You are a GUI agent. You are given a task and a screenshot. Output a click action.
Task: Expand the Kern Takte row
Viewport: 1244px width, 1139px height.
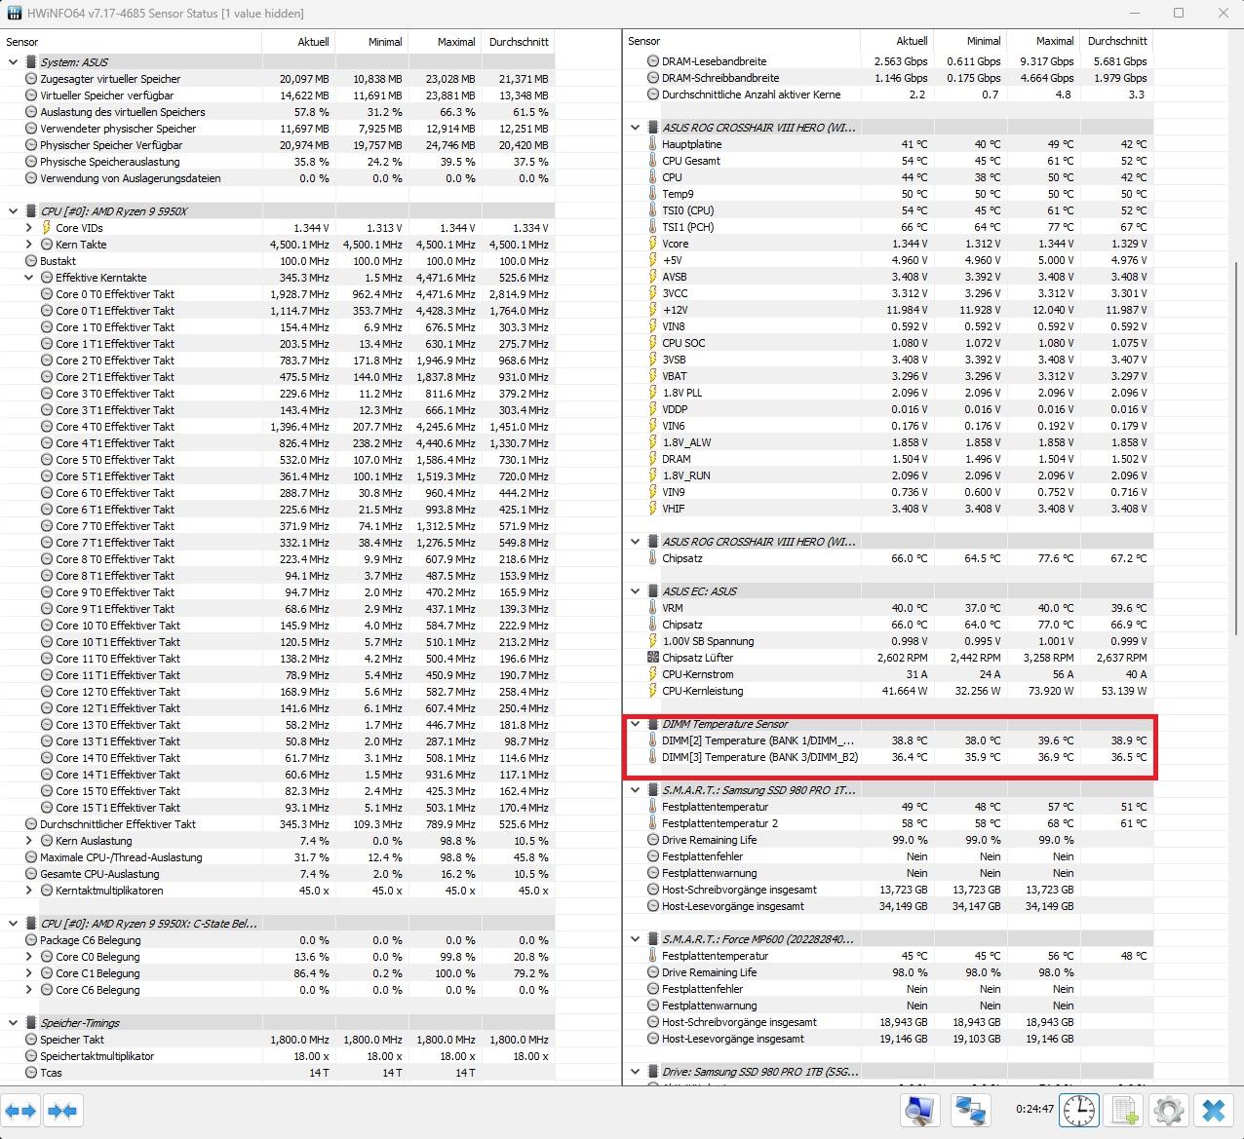tap(28, 245)
